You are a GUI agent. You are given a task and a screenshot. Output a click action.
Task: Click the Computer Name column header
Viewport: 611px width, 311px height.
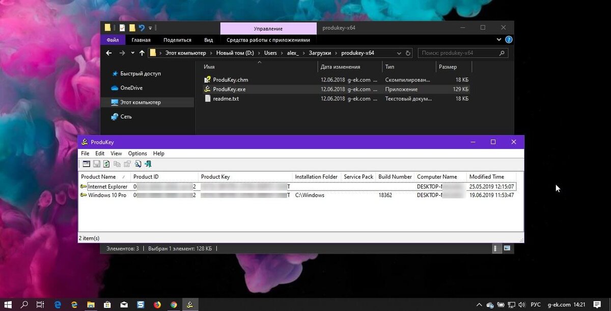coord(440,177)
